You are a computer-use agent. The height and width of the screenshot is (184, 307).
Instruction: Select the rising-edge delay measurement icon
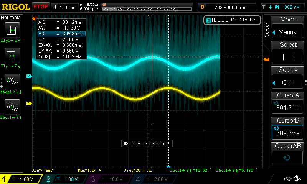(x=12, y=30)
